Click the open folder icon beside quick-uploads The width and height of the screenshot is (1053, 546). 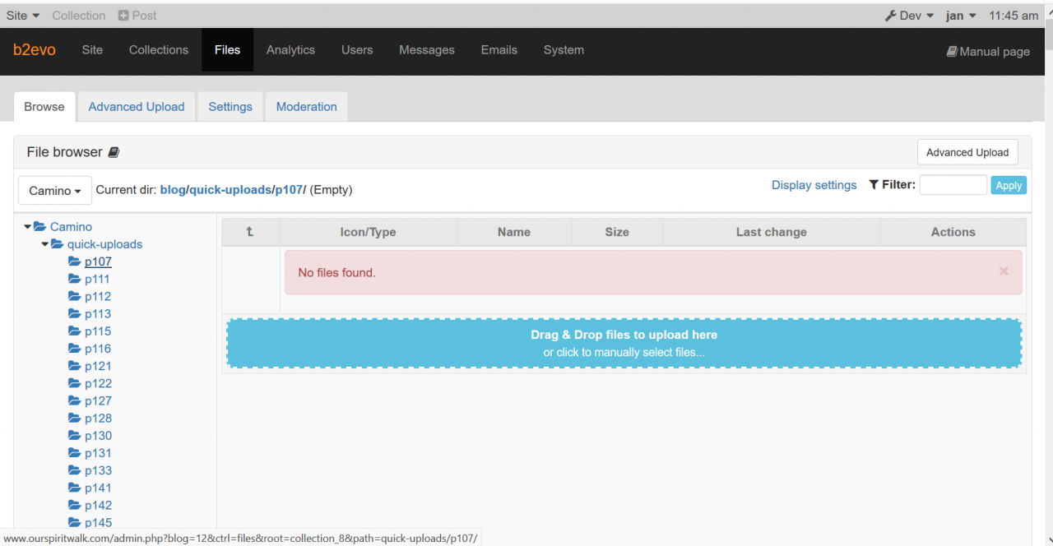pos(58,244)
